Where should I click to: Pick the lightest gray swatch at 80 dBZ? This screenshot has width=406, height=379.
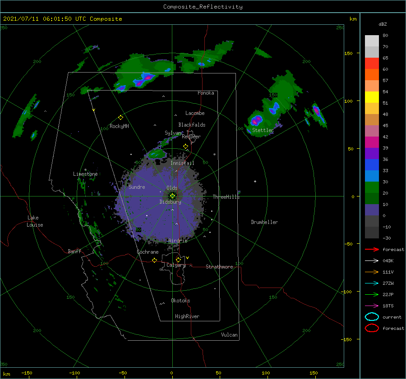click(372, 41)
